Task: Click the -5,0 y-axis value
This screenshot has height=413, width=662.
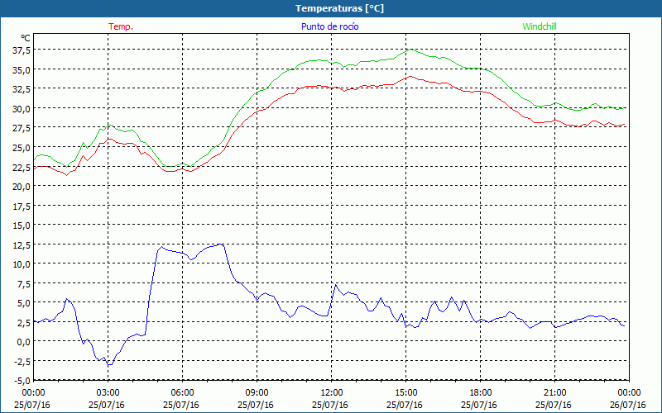Action: (x=22, y=381)
